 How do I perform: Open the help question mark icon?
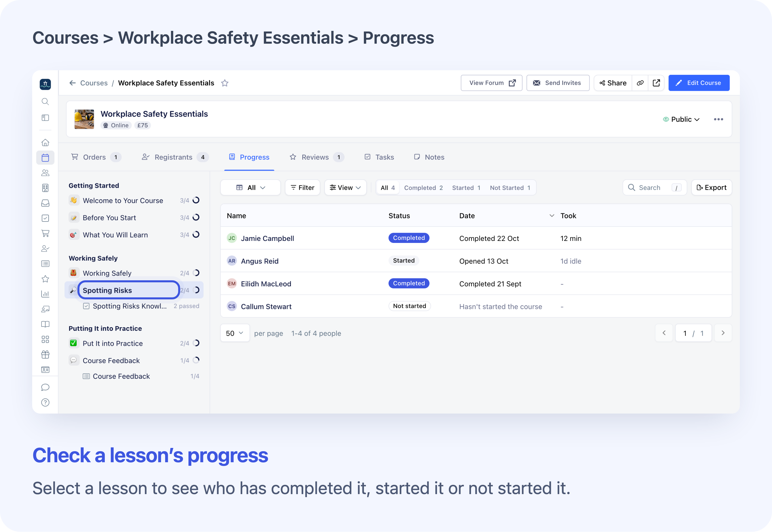45,402
